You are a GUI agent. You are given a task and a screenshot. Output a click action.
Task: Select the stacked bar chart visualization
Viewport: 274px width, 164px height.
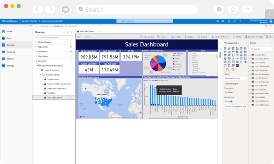225,48
